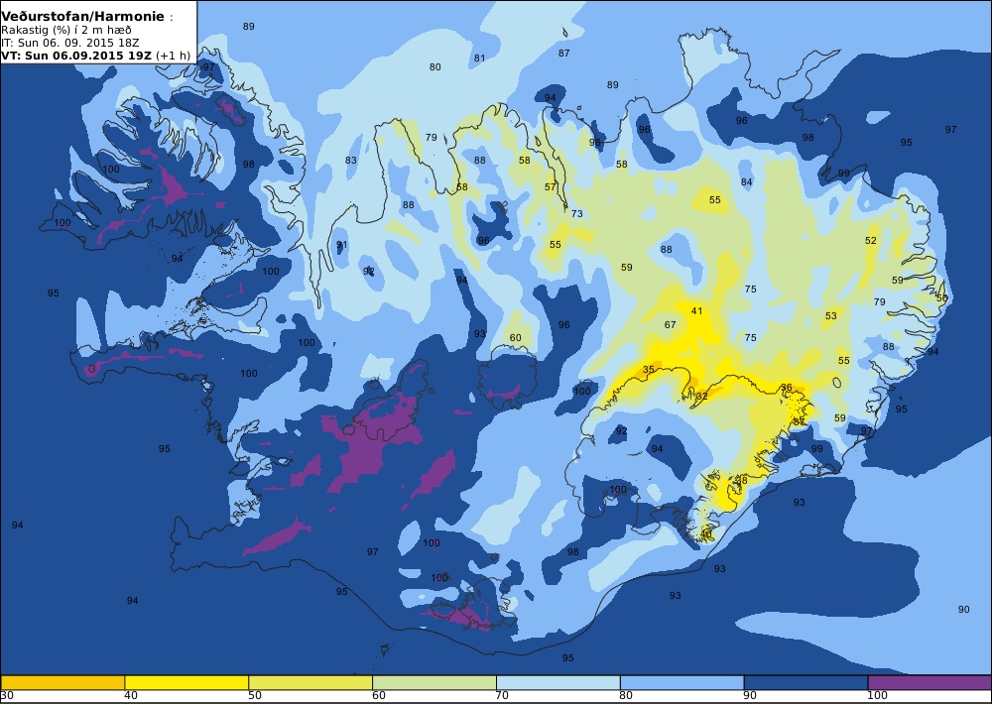Click the '60' reading in central highlands
This screenshot has height=704, width=992.
click(x=516, y=338)
